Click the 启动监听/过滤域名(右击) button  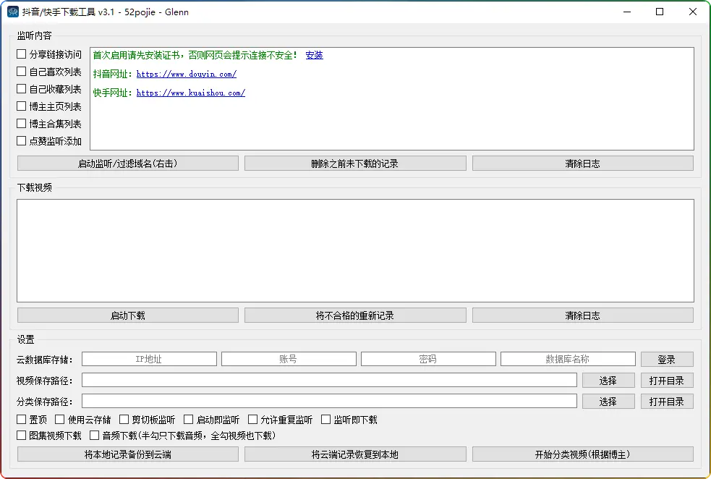[128, 164]
